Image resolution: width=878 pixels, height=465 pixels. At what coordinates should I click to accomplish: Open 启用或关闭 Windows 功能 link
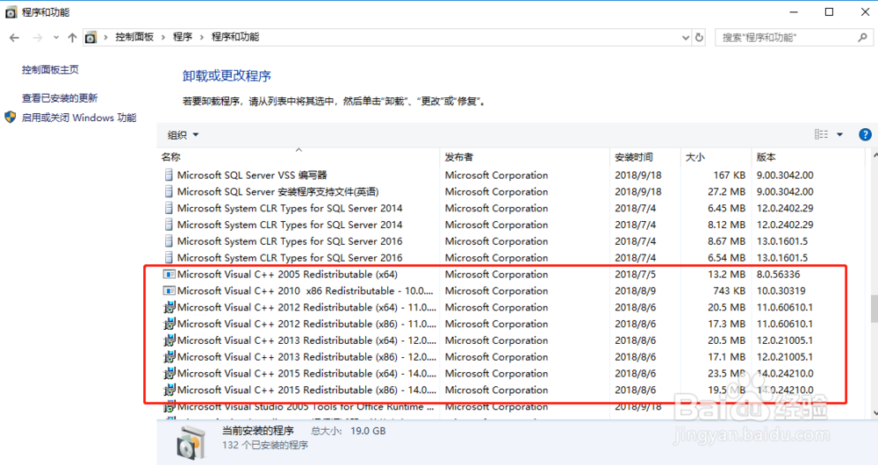point(79,118)
